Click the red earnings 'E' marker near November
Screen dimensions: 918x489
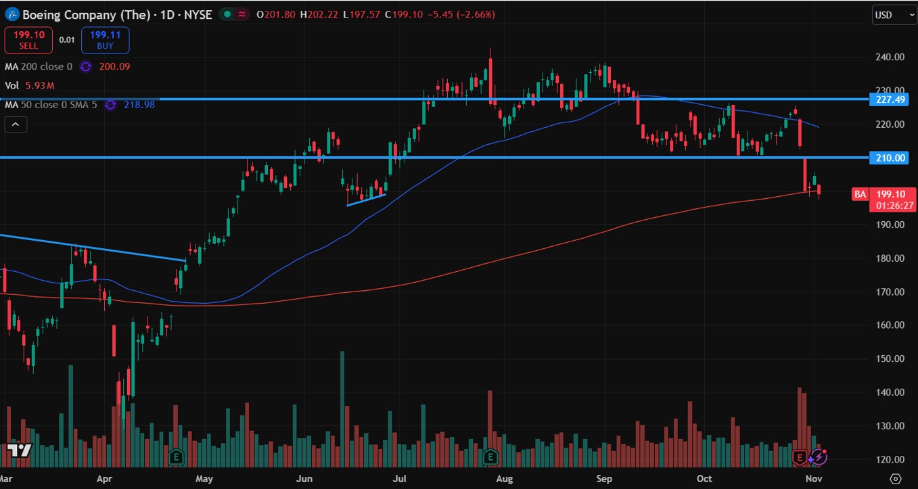tap(800, 458)
